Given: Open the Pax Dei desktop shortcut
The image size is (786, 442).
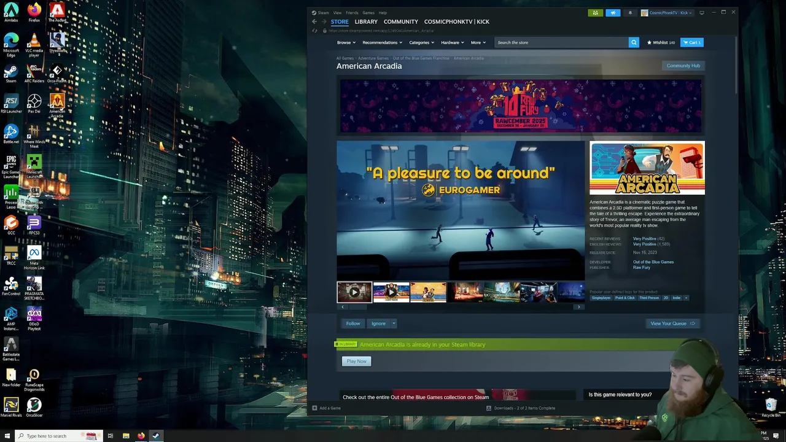Looking at the screenshot, I should (x=34, y=104).
